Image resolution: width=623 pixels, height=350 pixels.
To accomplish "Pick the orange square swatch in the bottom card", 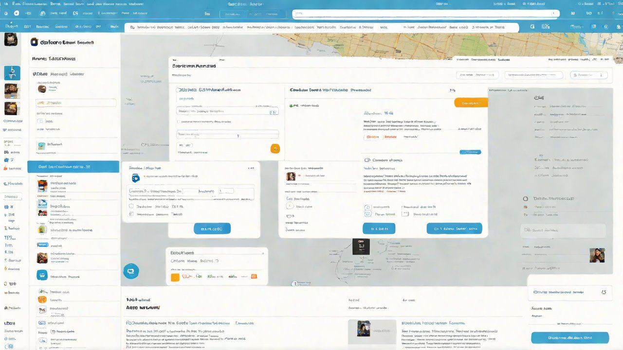I will [x=175, y=277].
